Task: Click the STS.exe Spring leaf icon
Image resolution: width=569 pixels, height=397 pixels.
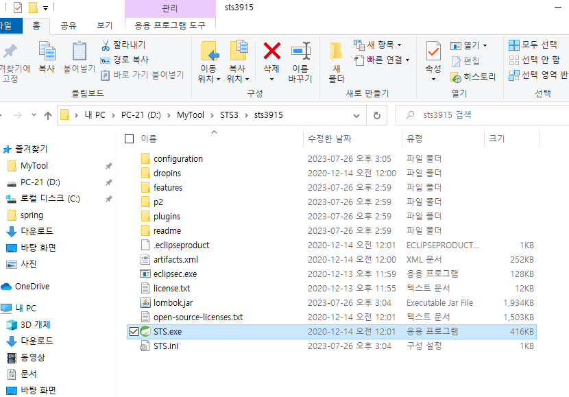Action: [x=145, y=331]
